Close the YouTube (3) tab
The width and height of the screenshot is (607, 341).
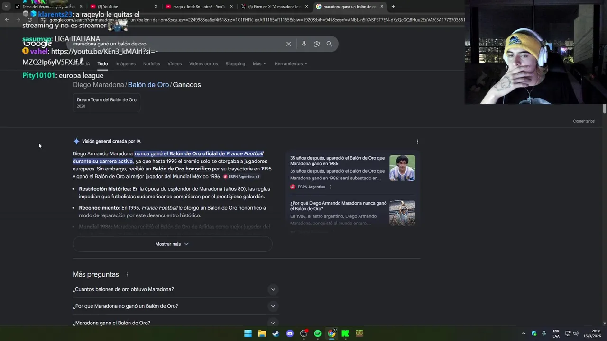156,7
